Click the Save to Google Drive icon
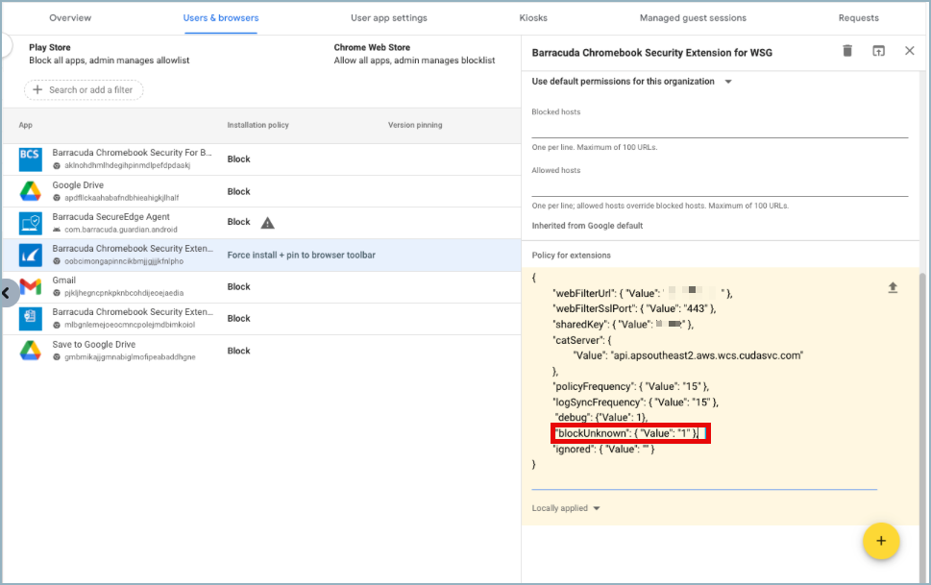This screenshot has width=931, height=585. (31, 351)
